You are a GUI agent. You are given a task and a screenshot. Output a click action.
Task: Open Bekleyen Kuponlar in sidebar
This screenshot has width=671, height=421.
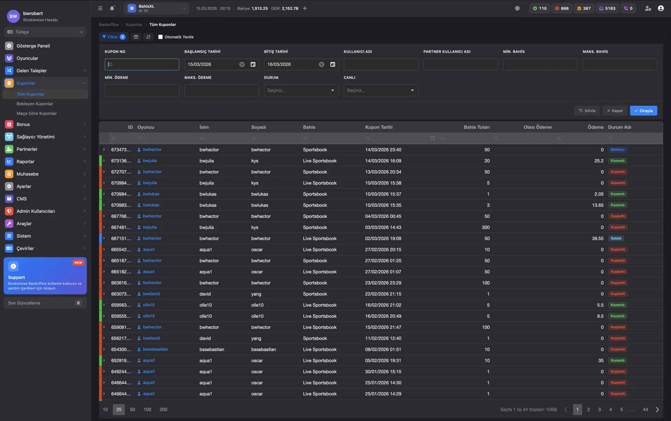click(35, 104)
